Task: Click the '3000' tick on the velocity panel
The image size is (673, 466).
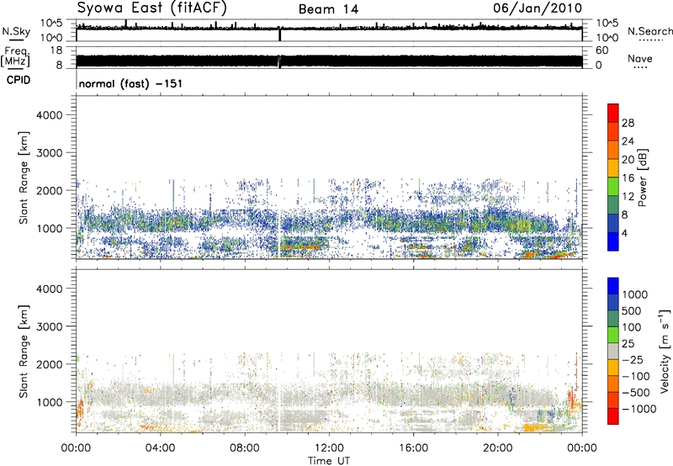Action: point(49,326)
